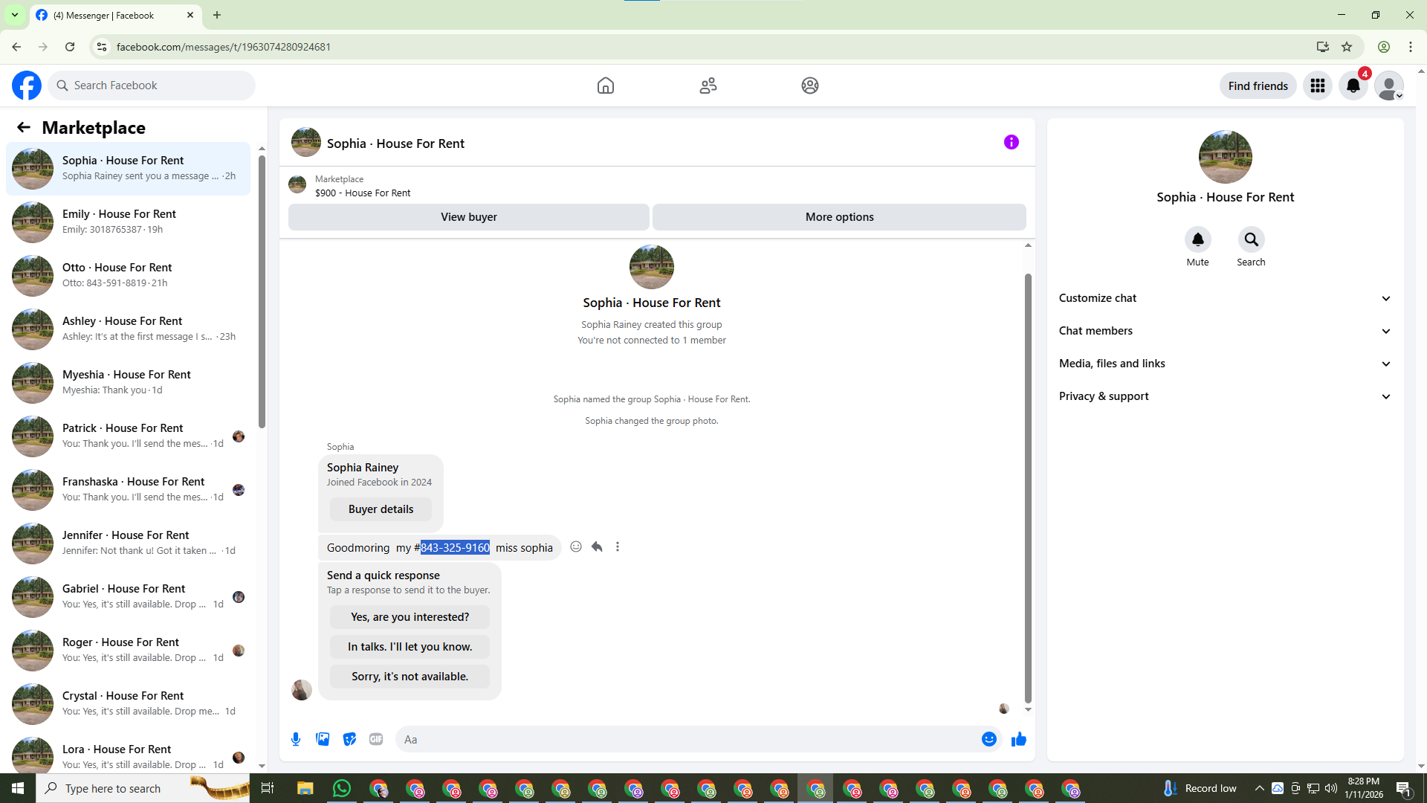Screen dimensions: 1427x803
Task: Open the Franshaska · House For Rent chat
Action: (x=128, y=490)
